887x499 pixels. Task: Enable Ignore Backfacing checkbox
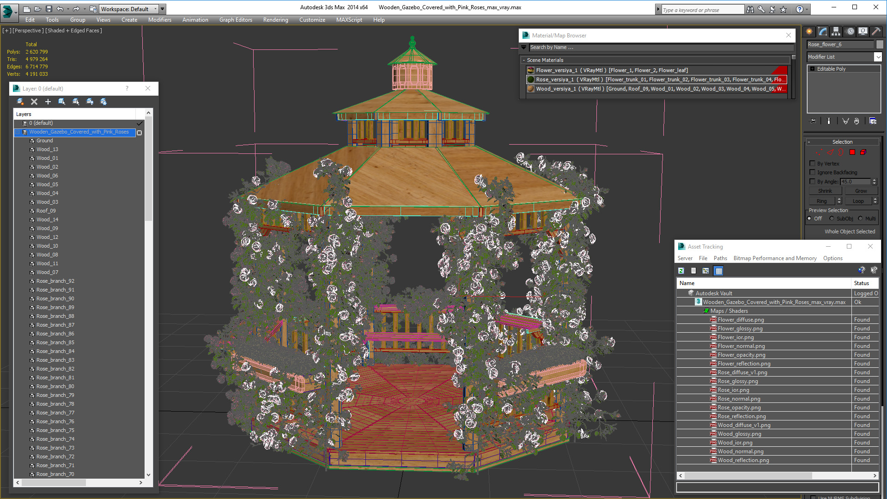coord(813,172)
